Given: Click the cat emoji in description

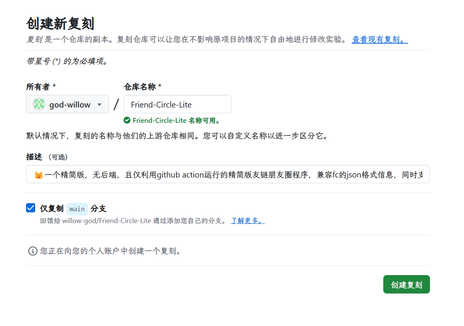Looking at the screenshot, I should 38,175.
